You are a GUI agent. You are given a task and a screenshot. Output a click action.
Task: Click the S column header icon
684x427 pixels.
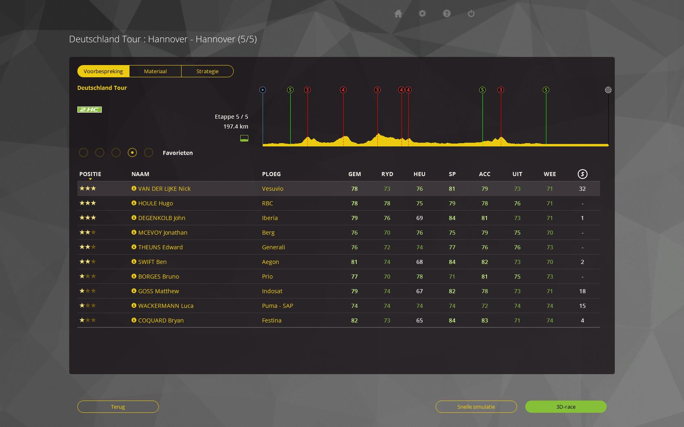tap(582, 174)
